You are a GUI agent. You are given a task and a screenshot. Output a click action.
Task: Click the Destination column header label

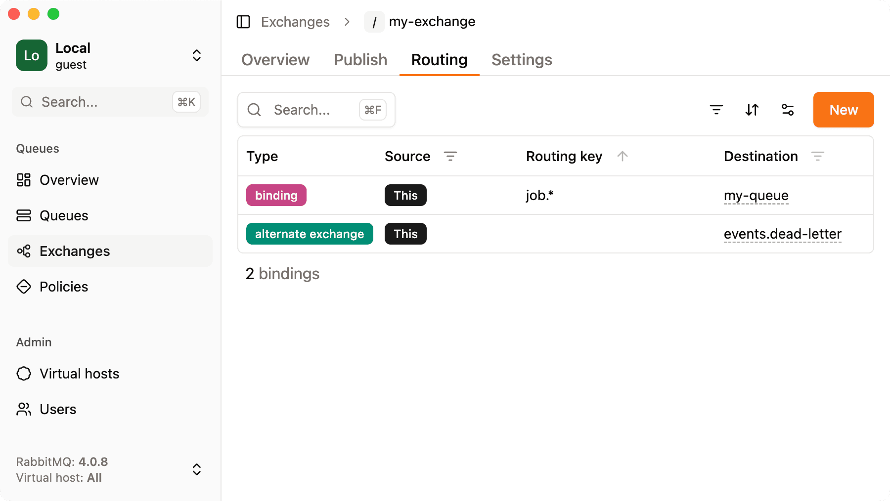click(761, 156)
